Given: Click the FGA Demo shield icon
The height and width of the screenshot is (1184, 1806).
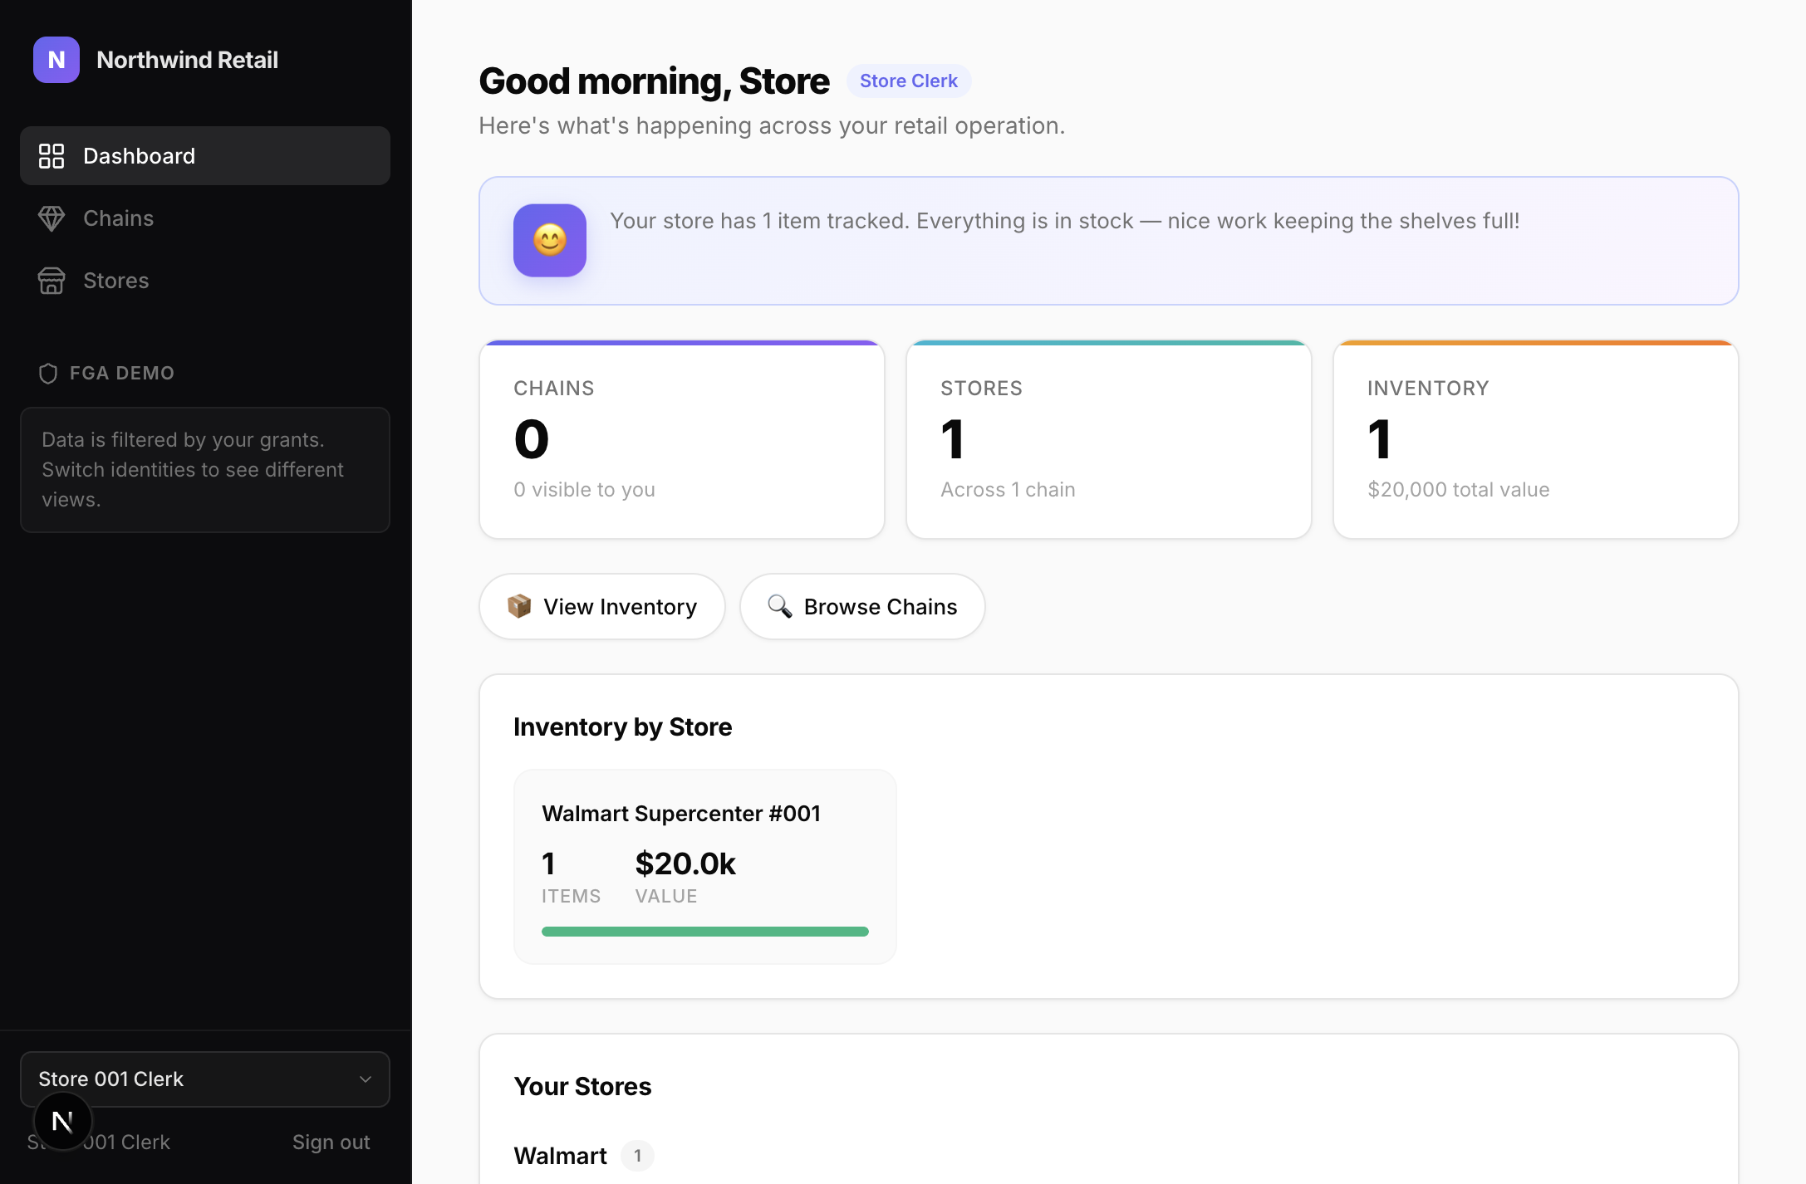Looking at the screenshot, I should click(48, 374).
